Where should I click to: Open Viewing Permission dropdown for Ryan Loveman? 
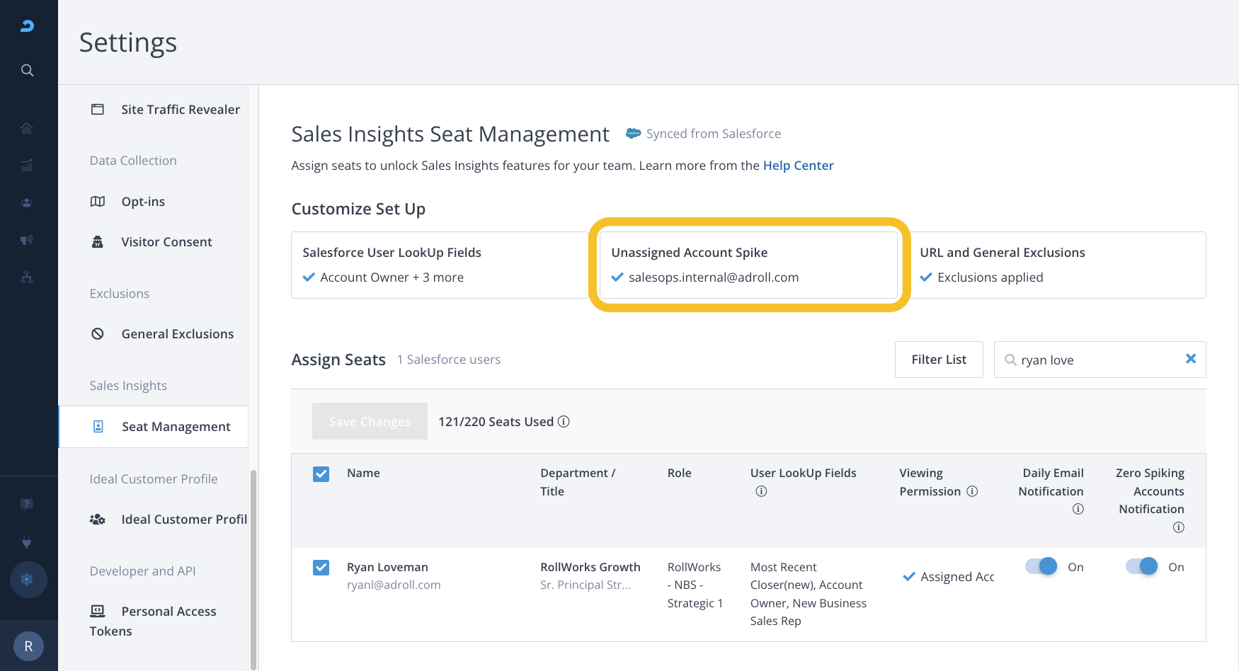pyautogui.click(x=949, y=577)
